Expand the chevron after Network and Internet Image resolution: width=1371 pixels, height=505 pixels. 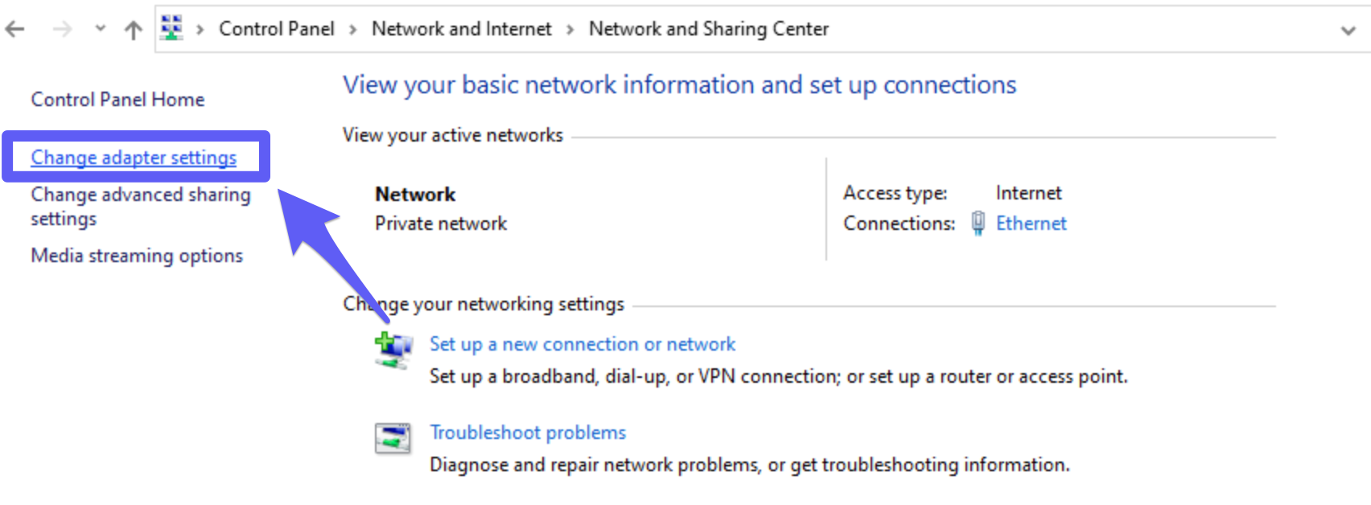tap(570, 30)
